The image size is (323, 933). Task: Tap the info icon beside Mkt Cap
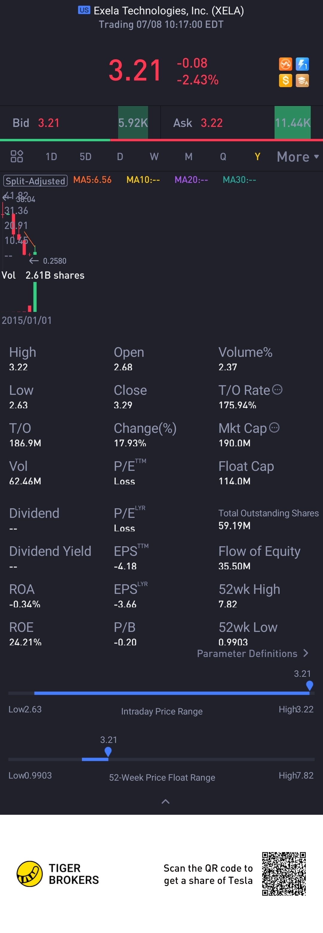pos(275,428)
